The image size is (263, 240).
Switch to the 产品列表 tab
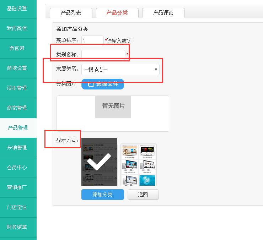point(71,13)
